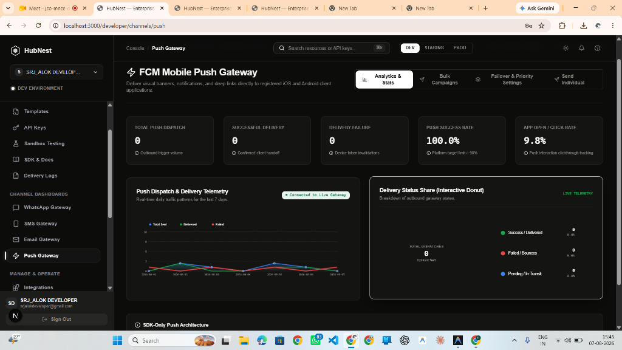Select Failed / Bounces donut legend
The width and height of the screenshot is (622, 350).
[519, 253]
